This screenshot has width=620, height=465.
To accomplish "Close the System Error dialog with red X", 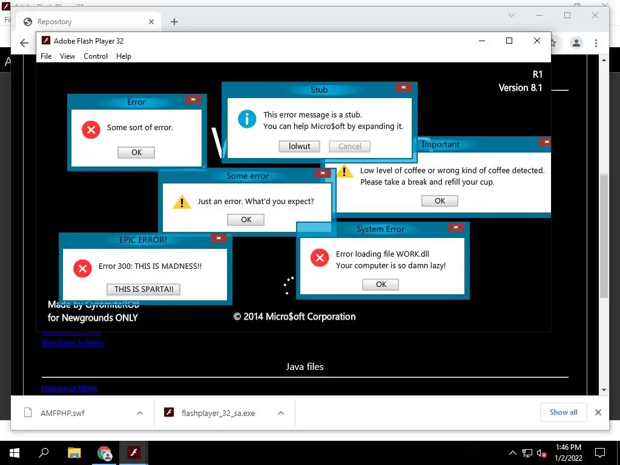I will tap(455, 228).
